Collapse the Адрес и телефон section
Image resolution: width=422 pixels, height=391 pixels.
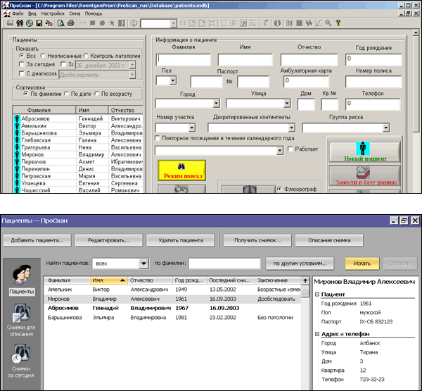click(x=316, y=333)
